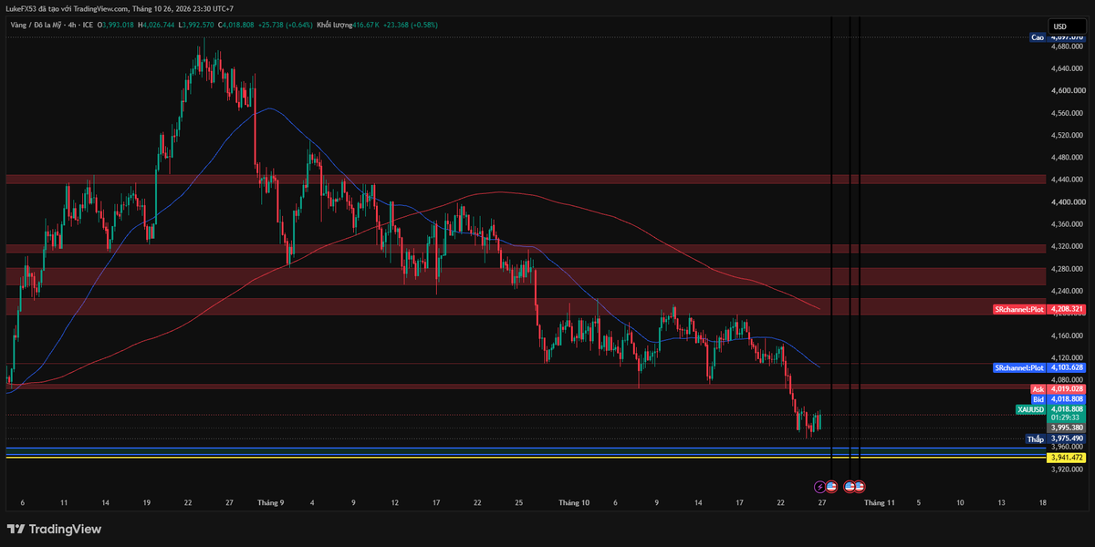Click the LukeFX53 TradingView.com attribution text
The height and width of the screenshot is (547, 1095).
120,8
